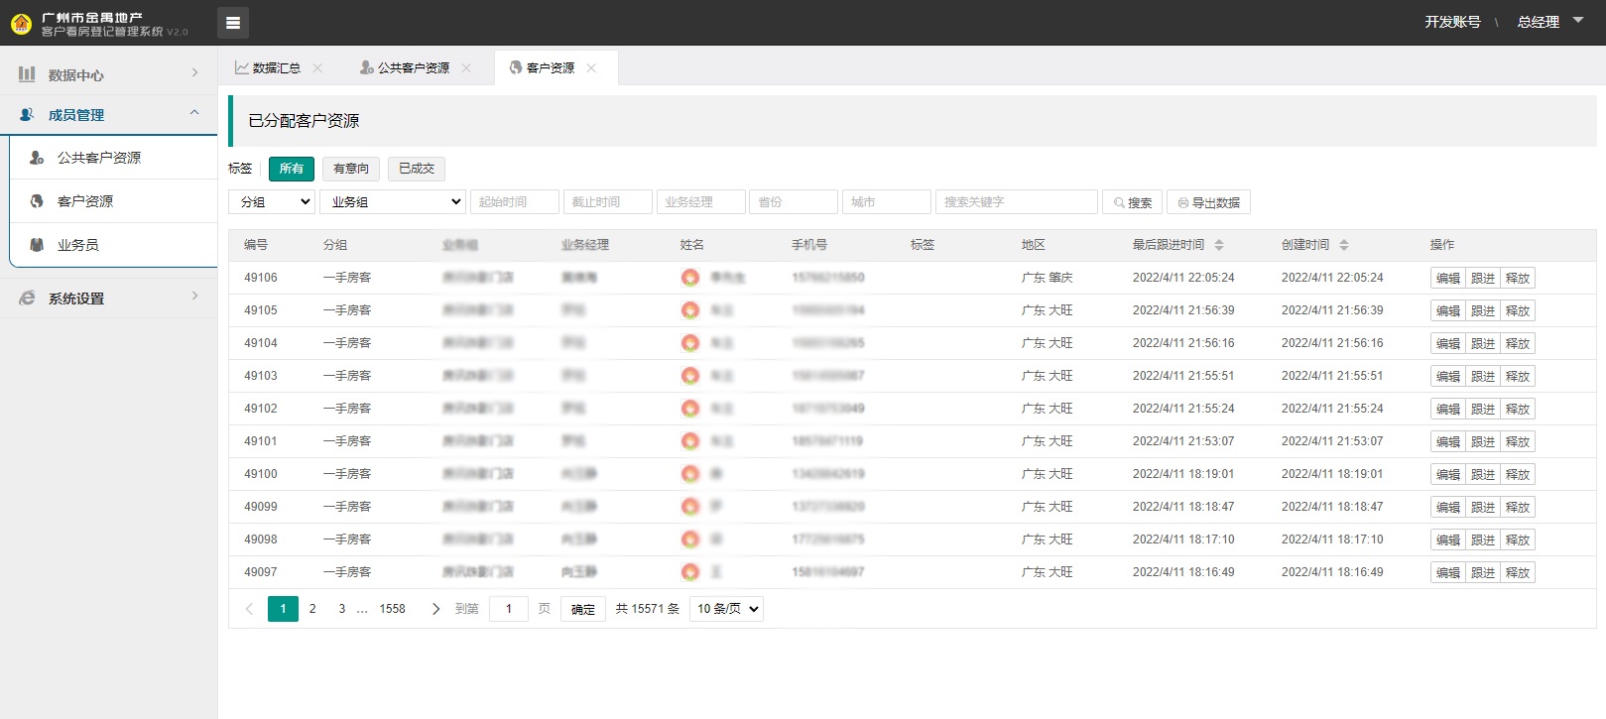Viewport: 1606px width, 719px height.
Task: Focus the 截止时间 date field
Action: (x=608, y=202)
